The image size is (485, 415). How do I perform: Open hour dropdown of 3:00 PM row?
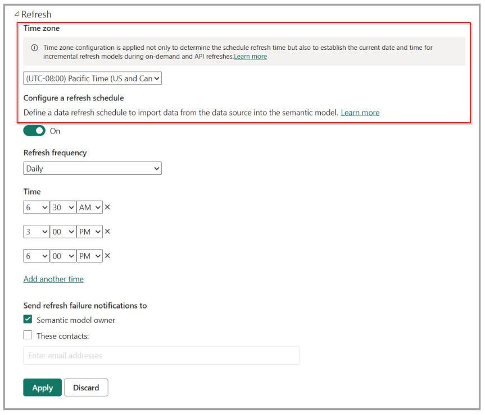(x=37, y=232)
